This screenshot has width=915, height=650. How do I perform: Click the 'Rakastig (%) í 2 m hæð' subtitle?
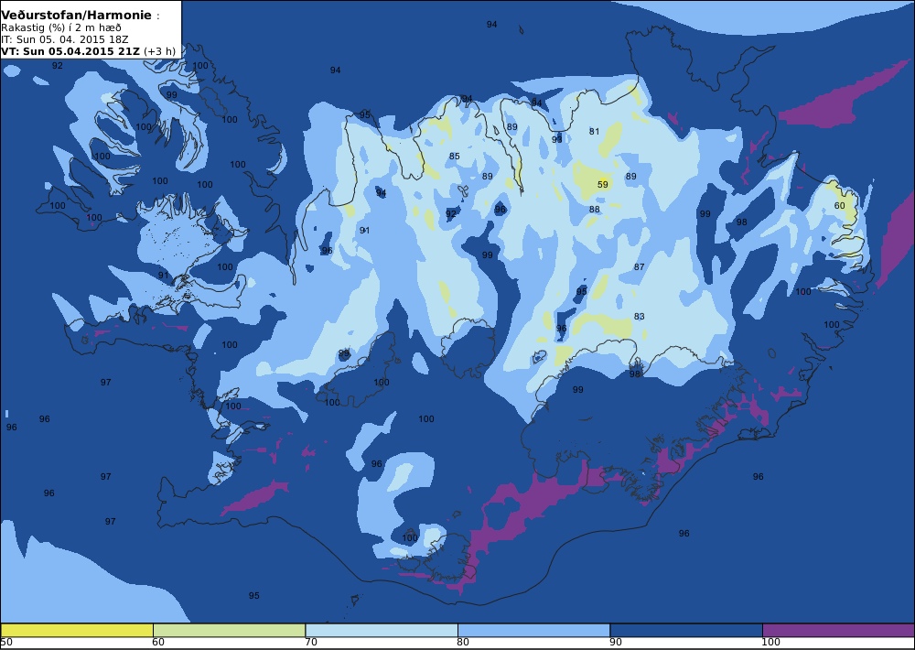pyautogui.click(x=61, y=28)
